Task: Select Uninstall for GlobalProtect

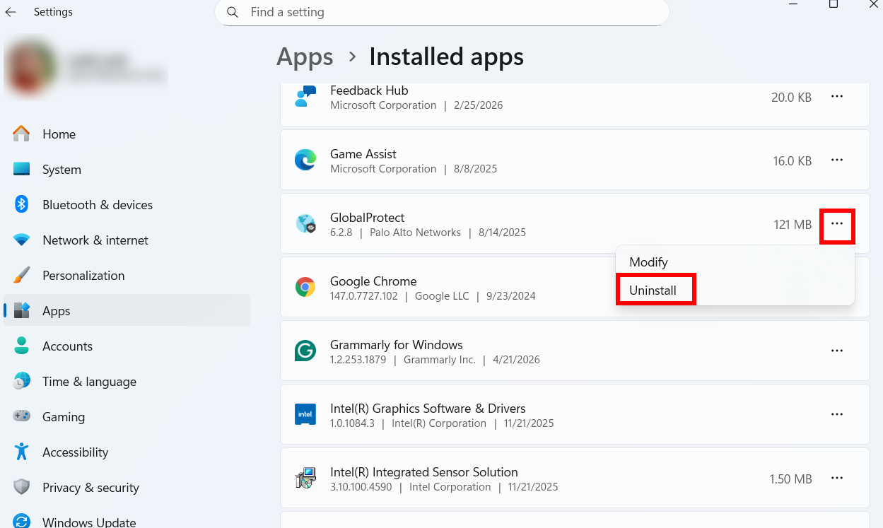Action: (654, 289)
